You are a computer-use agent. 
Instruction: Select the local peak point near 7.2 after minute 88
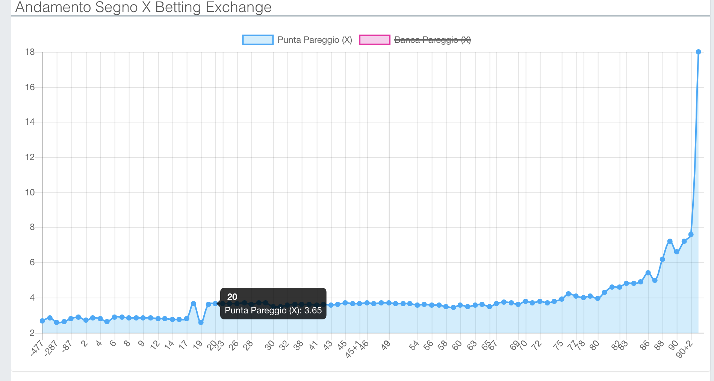pos(670,241)
